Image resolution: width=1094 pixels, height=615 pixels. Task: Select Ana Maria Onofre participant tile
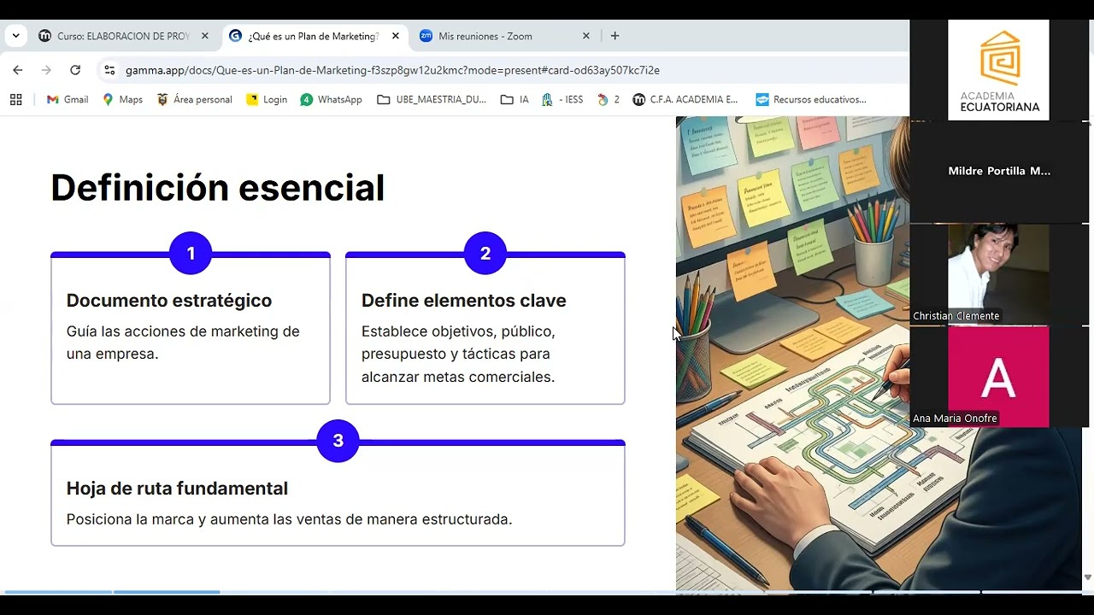pos(998,376)
